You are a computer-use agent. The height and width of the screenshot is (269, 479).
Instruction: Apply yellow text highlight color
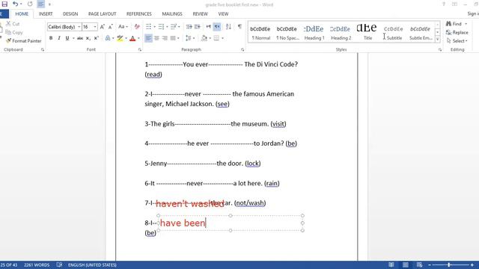pyautogui.click(x=120, y=38)
